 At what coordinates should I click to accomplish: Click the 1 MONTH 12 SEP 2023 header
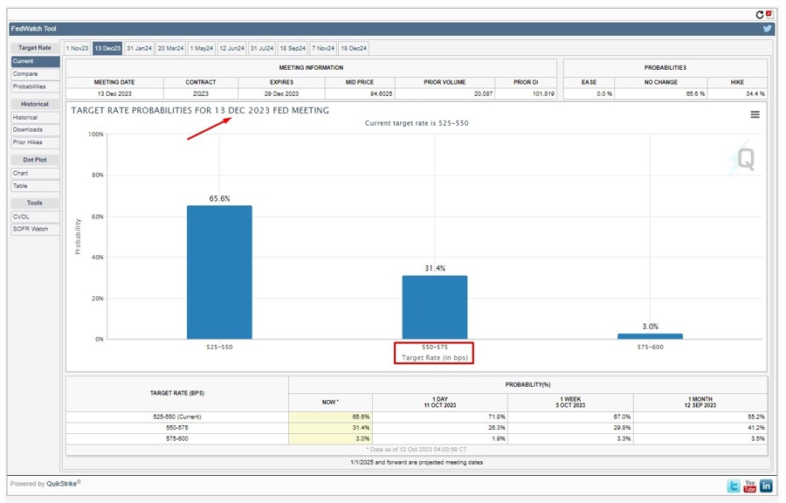coord(700,403)
